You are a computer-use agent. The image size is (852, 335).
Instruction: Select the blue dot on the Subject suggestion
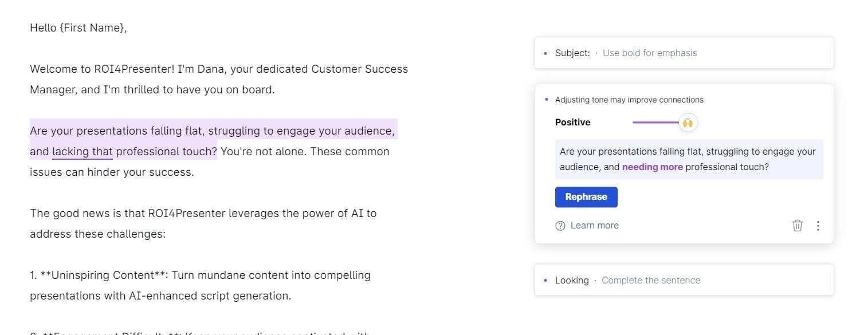[545, 53]
